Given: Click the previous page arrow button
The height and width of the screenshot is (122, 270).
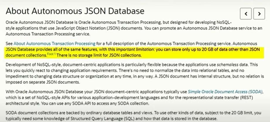Looking at the screenshot, I should coord(246,13).
